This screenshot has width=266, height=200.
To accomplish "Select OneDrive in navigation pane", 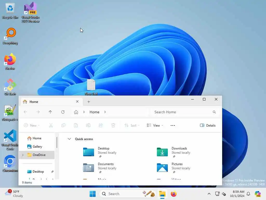I will [x=37, y=155].
